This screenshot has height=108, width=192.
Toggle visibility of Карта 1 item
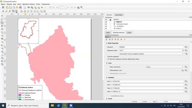click(x=106, y=28)
